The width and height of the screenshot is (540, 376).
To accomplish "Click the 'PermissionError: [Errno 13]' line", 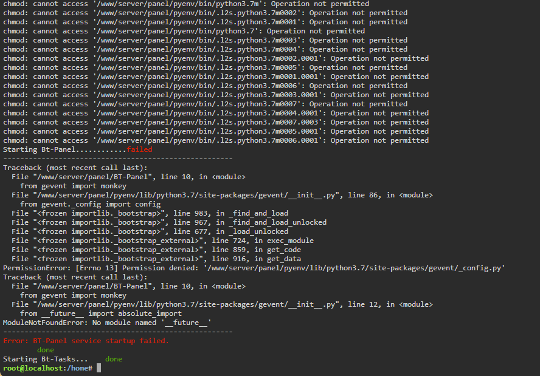I will pyautogui.click(x=254, y=268).
